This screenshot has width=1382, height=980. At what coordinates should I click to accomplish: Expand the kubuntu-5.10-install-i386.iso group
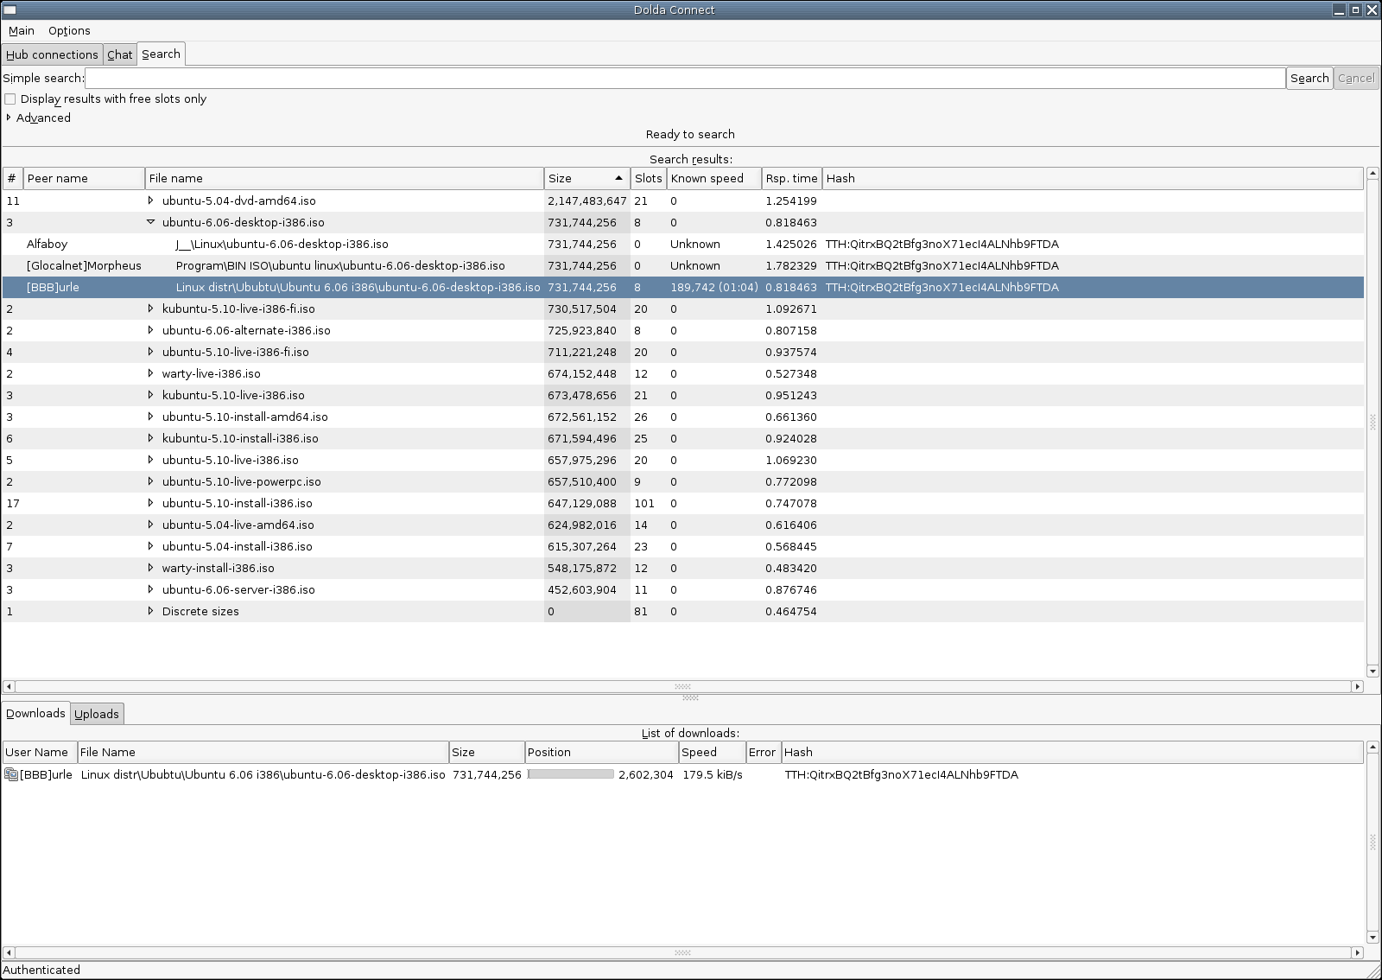tap(150, 438)
